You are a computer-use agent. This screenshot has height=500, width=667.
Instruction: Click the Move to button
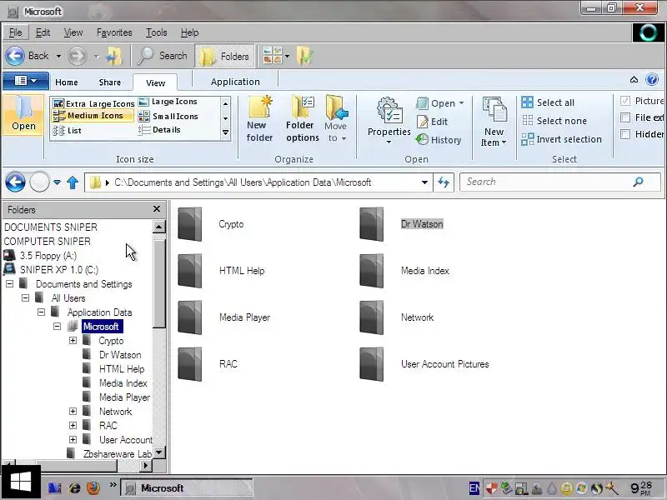[x=337, y=119]
